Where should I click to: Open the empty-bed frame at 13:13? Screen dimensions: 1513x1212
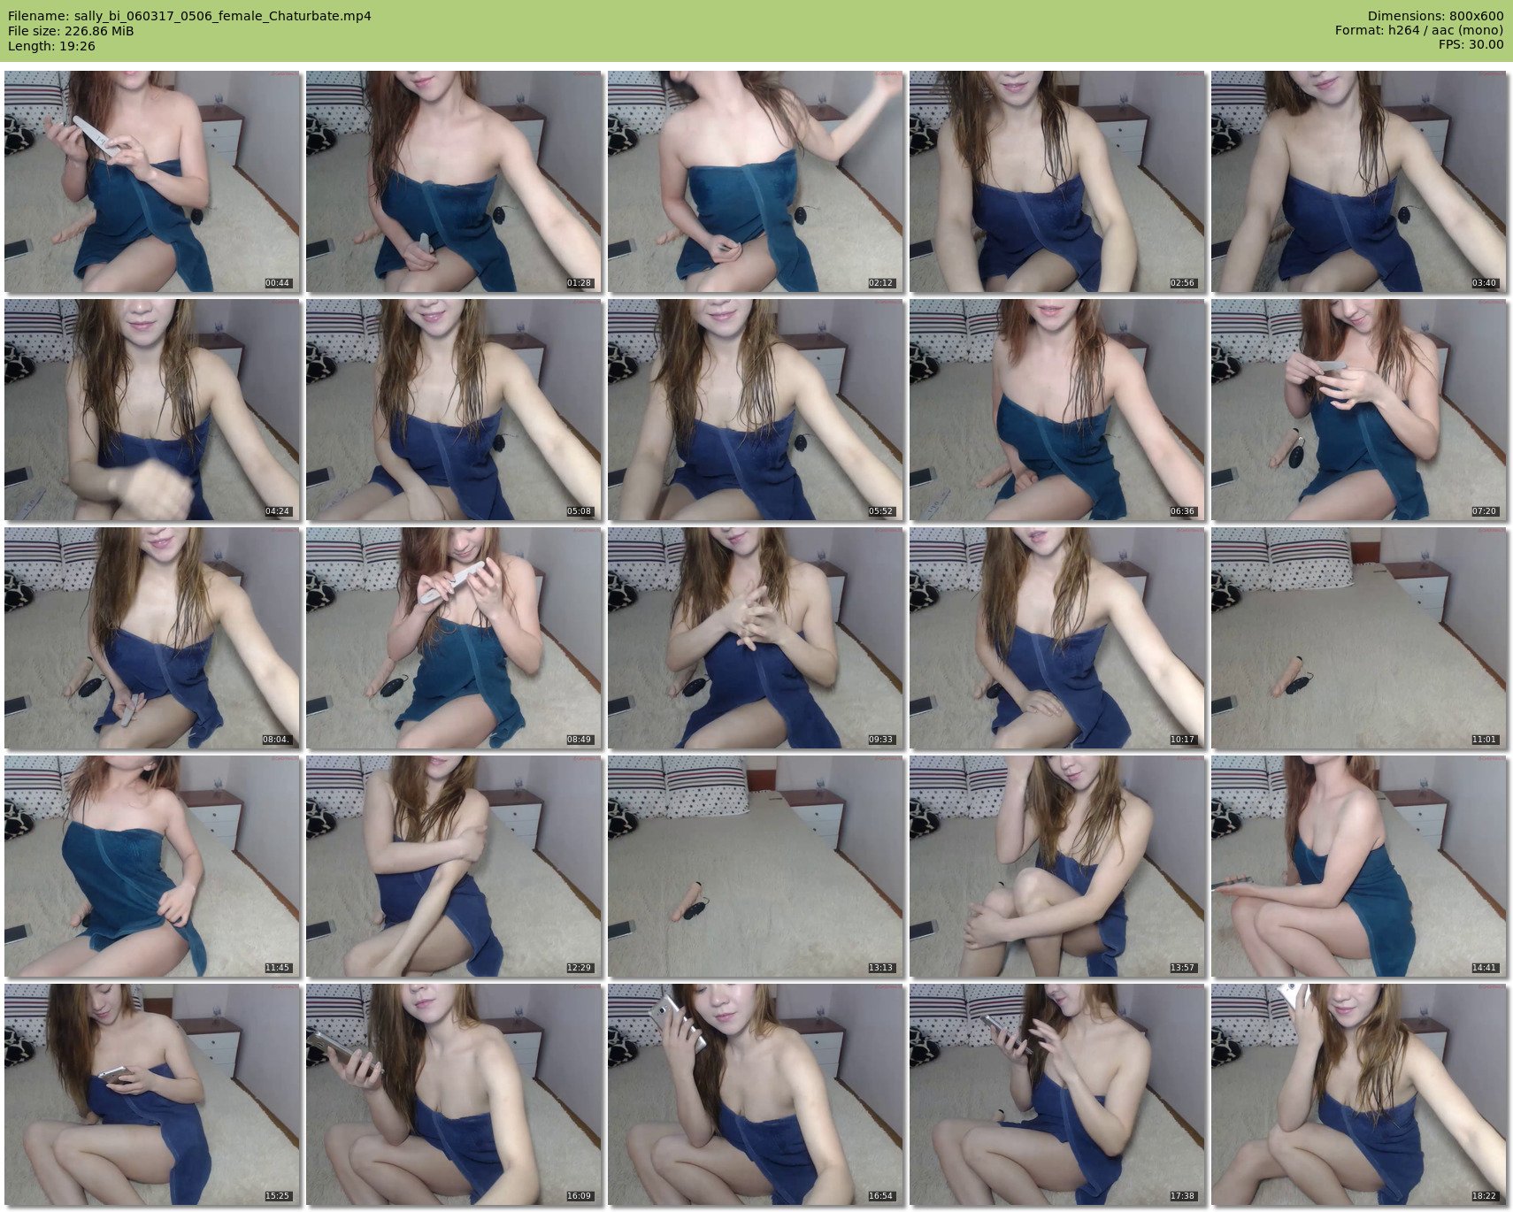(x=756, y=866)
